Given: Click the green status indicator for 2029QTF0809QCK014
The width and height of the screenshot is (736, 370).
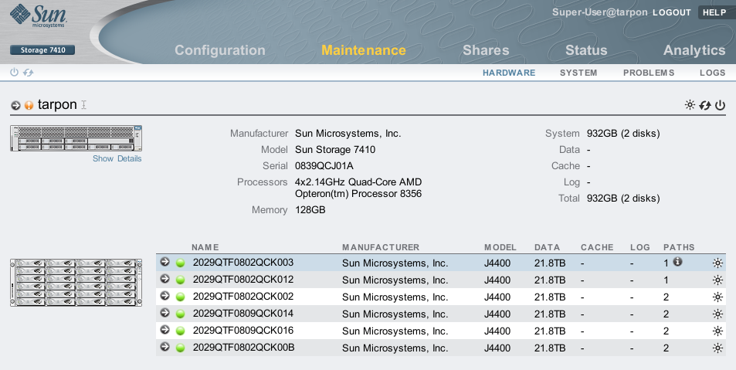Looking at the screenshot, I should 180,314.
